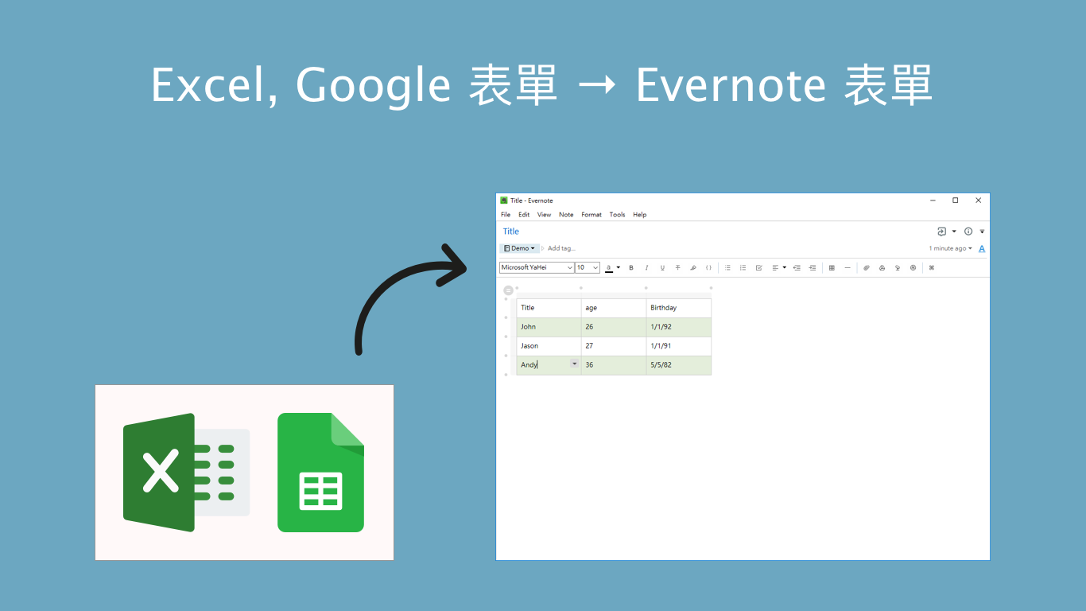Click the '36' table cell
This screenshot has width=1086, height=611.
coord(614,365)
